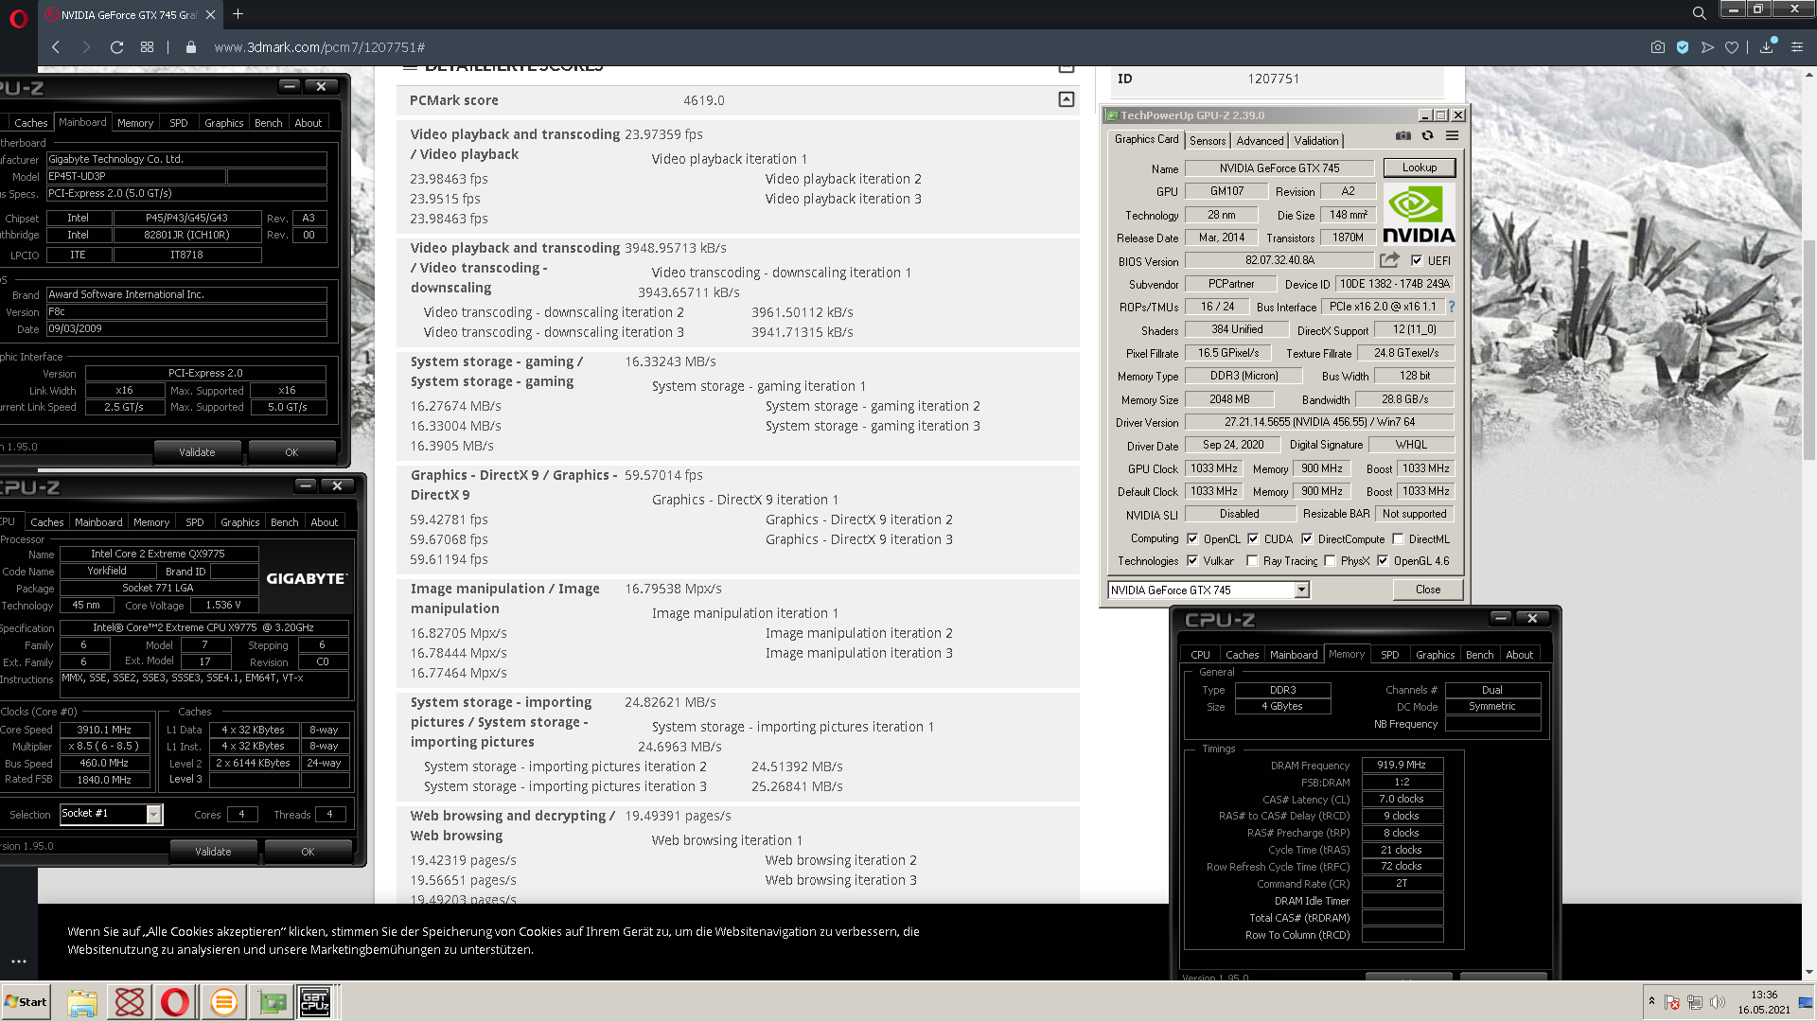Open the Opera downloads icon
Screen dimensions: 1817x1022
[x=1767, y=47]
